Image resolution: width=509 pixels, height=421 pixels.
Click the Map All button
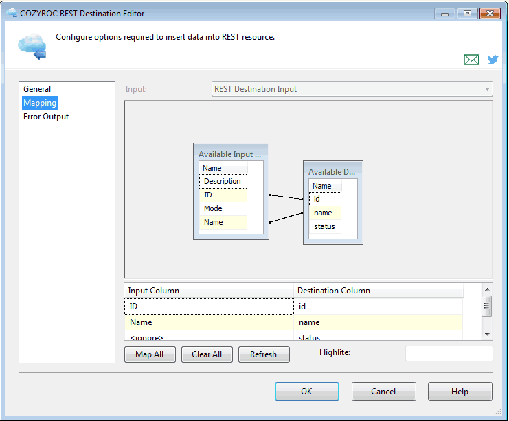point(150,354)
